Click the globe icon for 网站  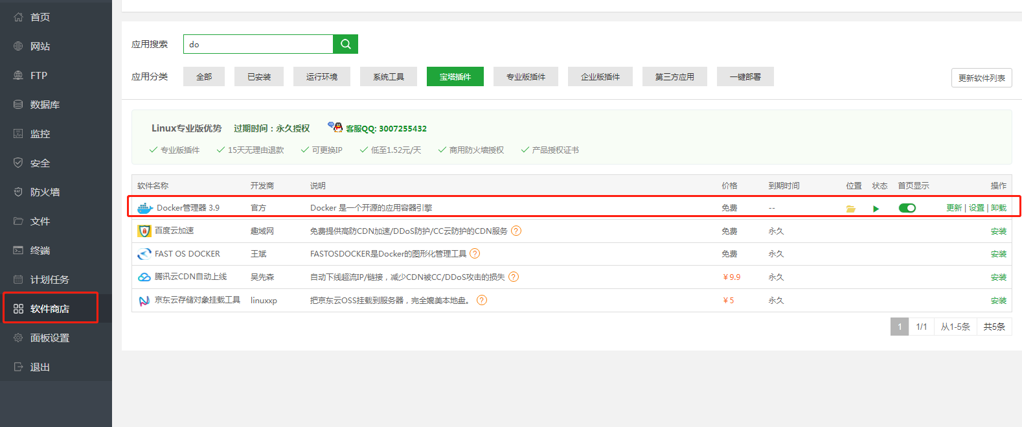[x=18, y=46]
